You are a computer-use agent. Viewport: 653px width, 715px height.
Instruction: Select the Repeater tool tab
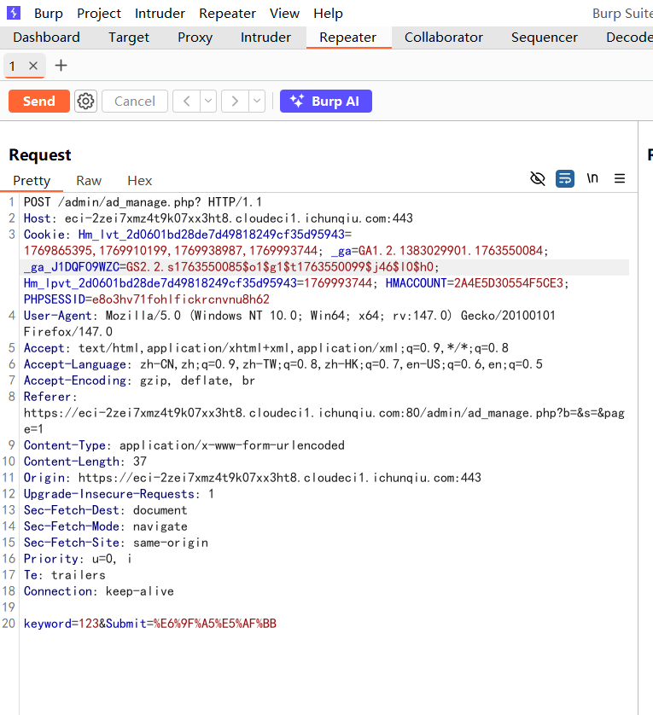pos(347,38)
